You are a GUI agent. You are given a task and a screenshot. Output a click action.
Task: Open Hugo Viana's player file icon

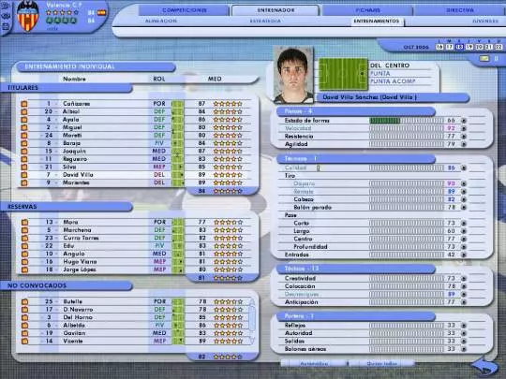[24, 262]
